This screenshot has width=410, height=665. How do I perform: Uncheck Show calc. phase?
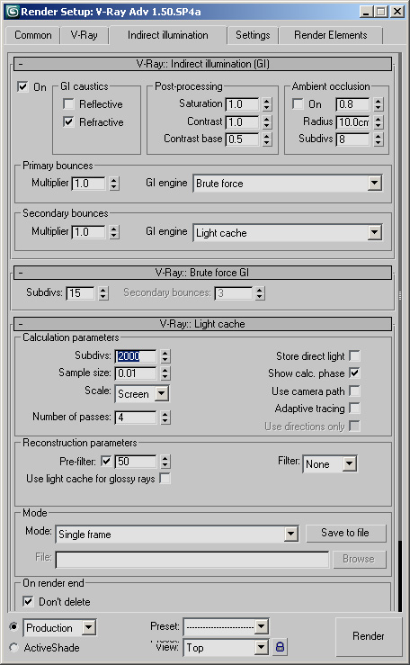pos(354,373)
